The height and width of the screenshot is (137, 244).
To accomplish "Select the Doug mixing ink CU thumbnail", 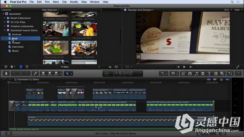I will click(x=56, y=48).
